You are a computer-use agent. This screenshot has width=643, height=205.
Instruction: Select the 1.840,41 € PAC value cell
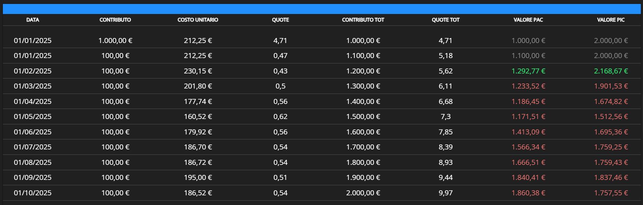tap(528, 177)
